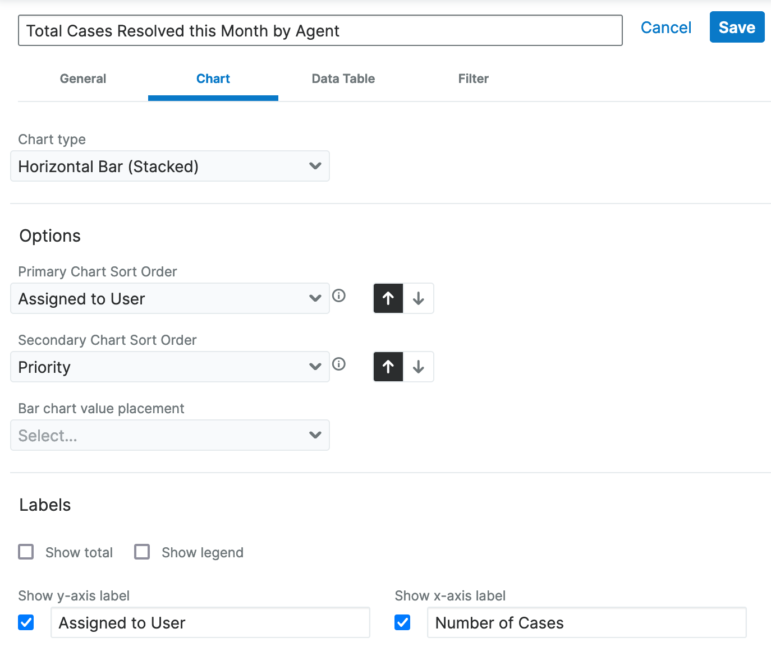The image size is (771, 647).
Task: Click the Save button
Action: 736,27
